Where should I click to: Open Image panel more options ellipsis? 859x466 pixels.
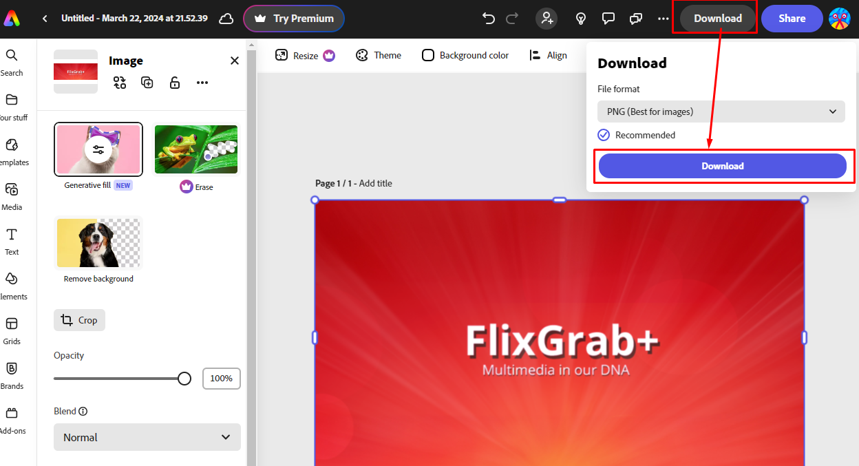[x=202, y=83]
